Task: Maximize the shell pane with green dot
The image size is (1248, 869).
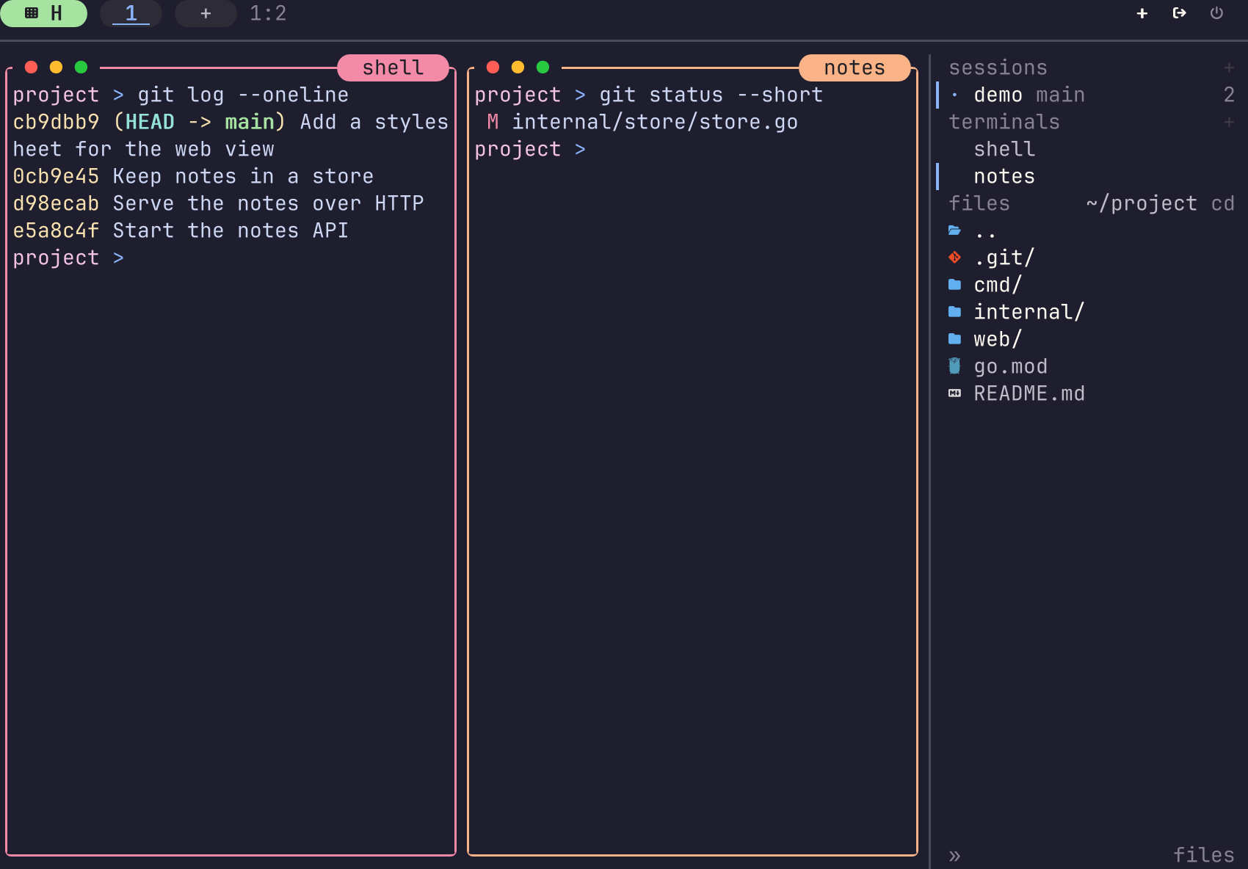Action: (81, 68)
